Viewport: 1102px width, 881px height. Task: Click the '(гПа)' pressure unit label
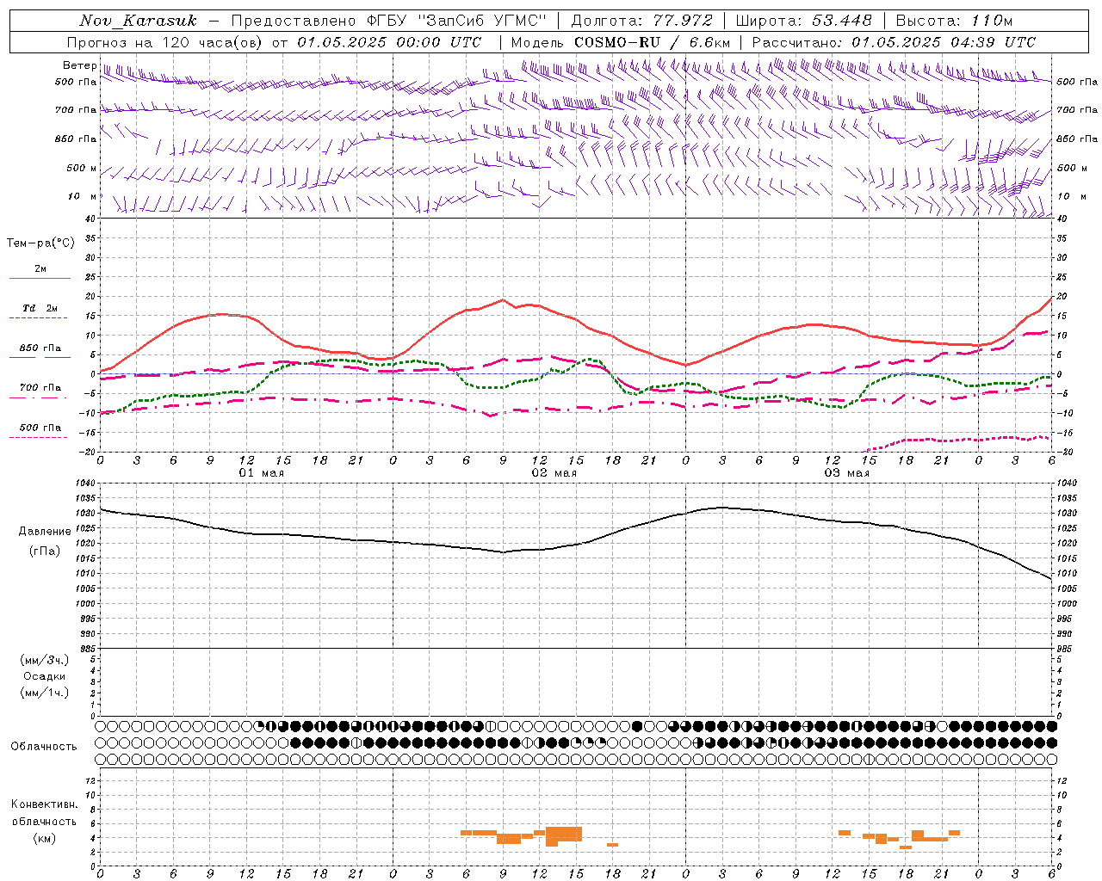pyautogui.click(x=44, y=551)
